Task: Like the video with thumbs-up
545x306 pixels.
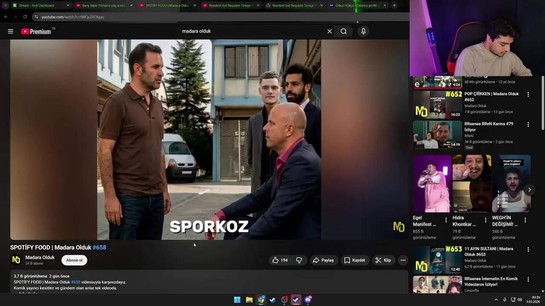Action: [x=280, y=260]
